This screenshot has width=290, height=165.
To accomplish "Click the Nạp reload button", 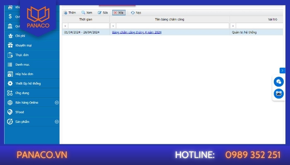I will tap(136, 12).
